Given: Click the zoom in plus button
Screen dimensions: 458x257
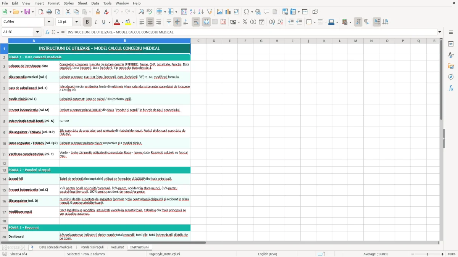Looking at the screenshot, I should pos(443,254).
